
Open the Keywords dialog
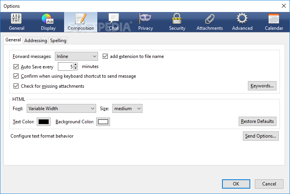[x=262, y=86]
